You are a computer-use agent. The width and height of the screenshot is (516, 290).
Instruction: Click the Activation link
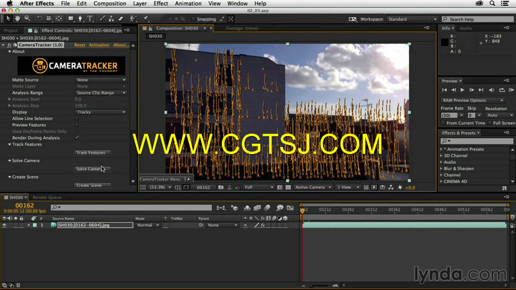coord(99,44)
